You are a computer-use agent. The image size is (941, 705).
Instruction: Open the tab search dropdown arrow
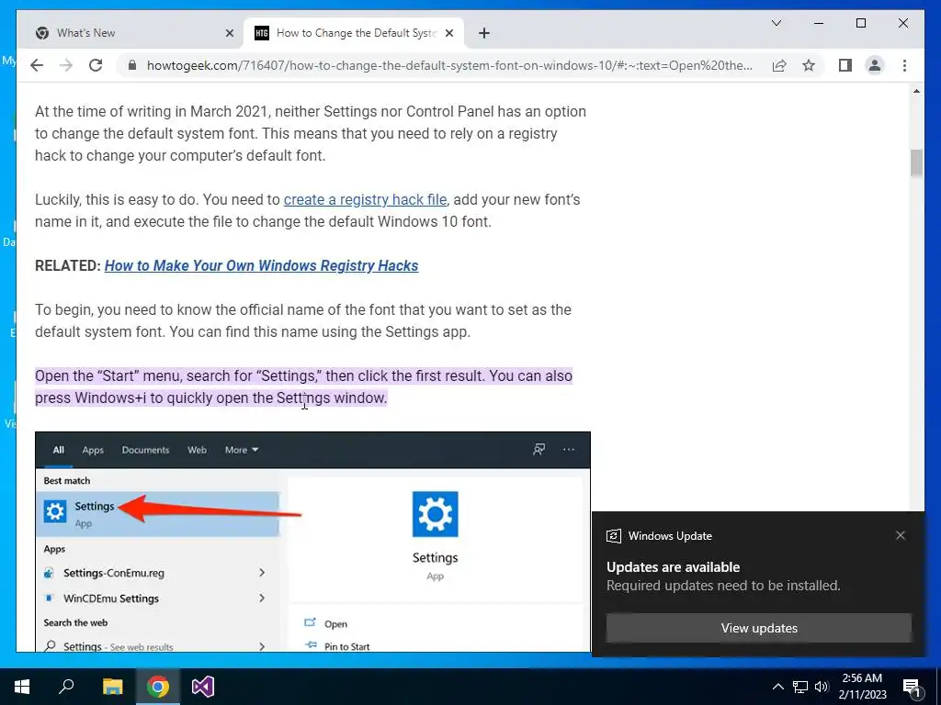[x=776, y=23]
